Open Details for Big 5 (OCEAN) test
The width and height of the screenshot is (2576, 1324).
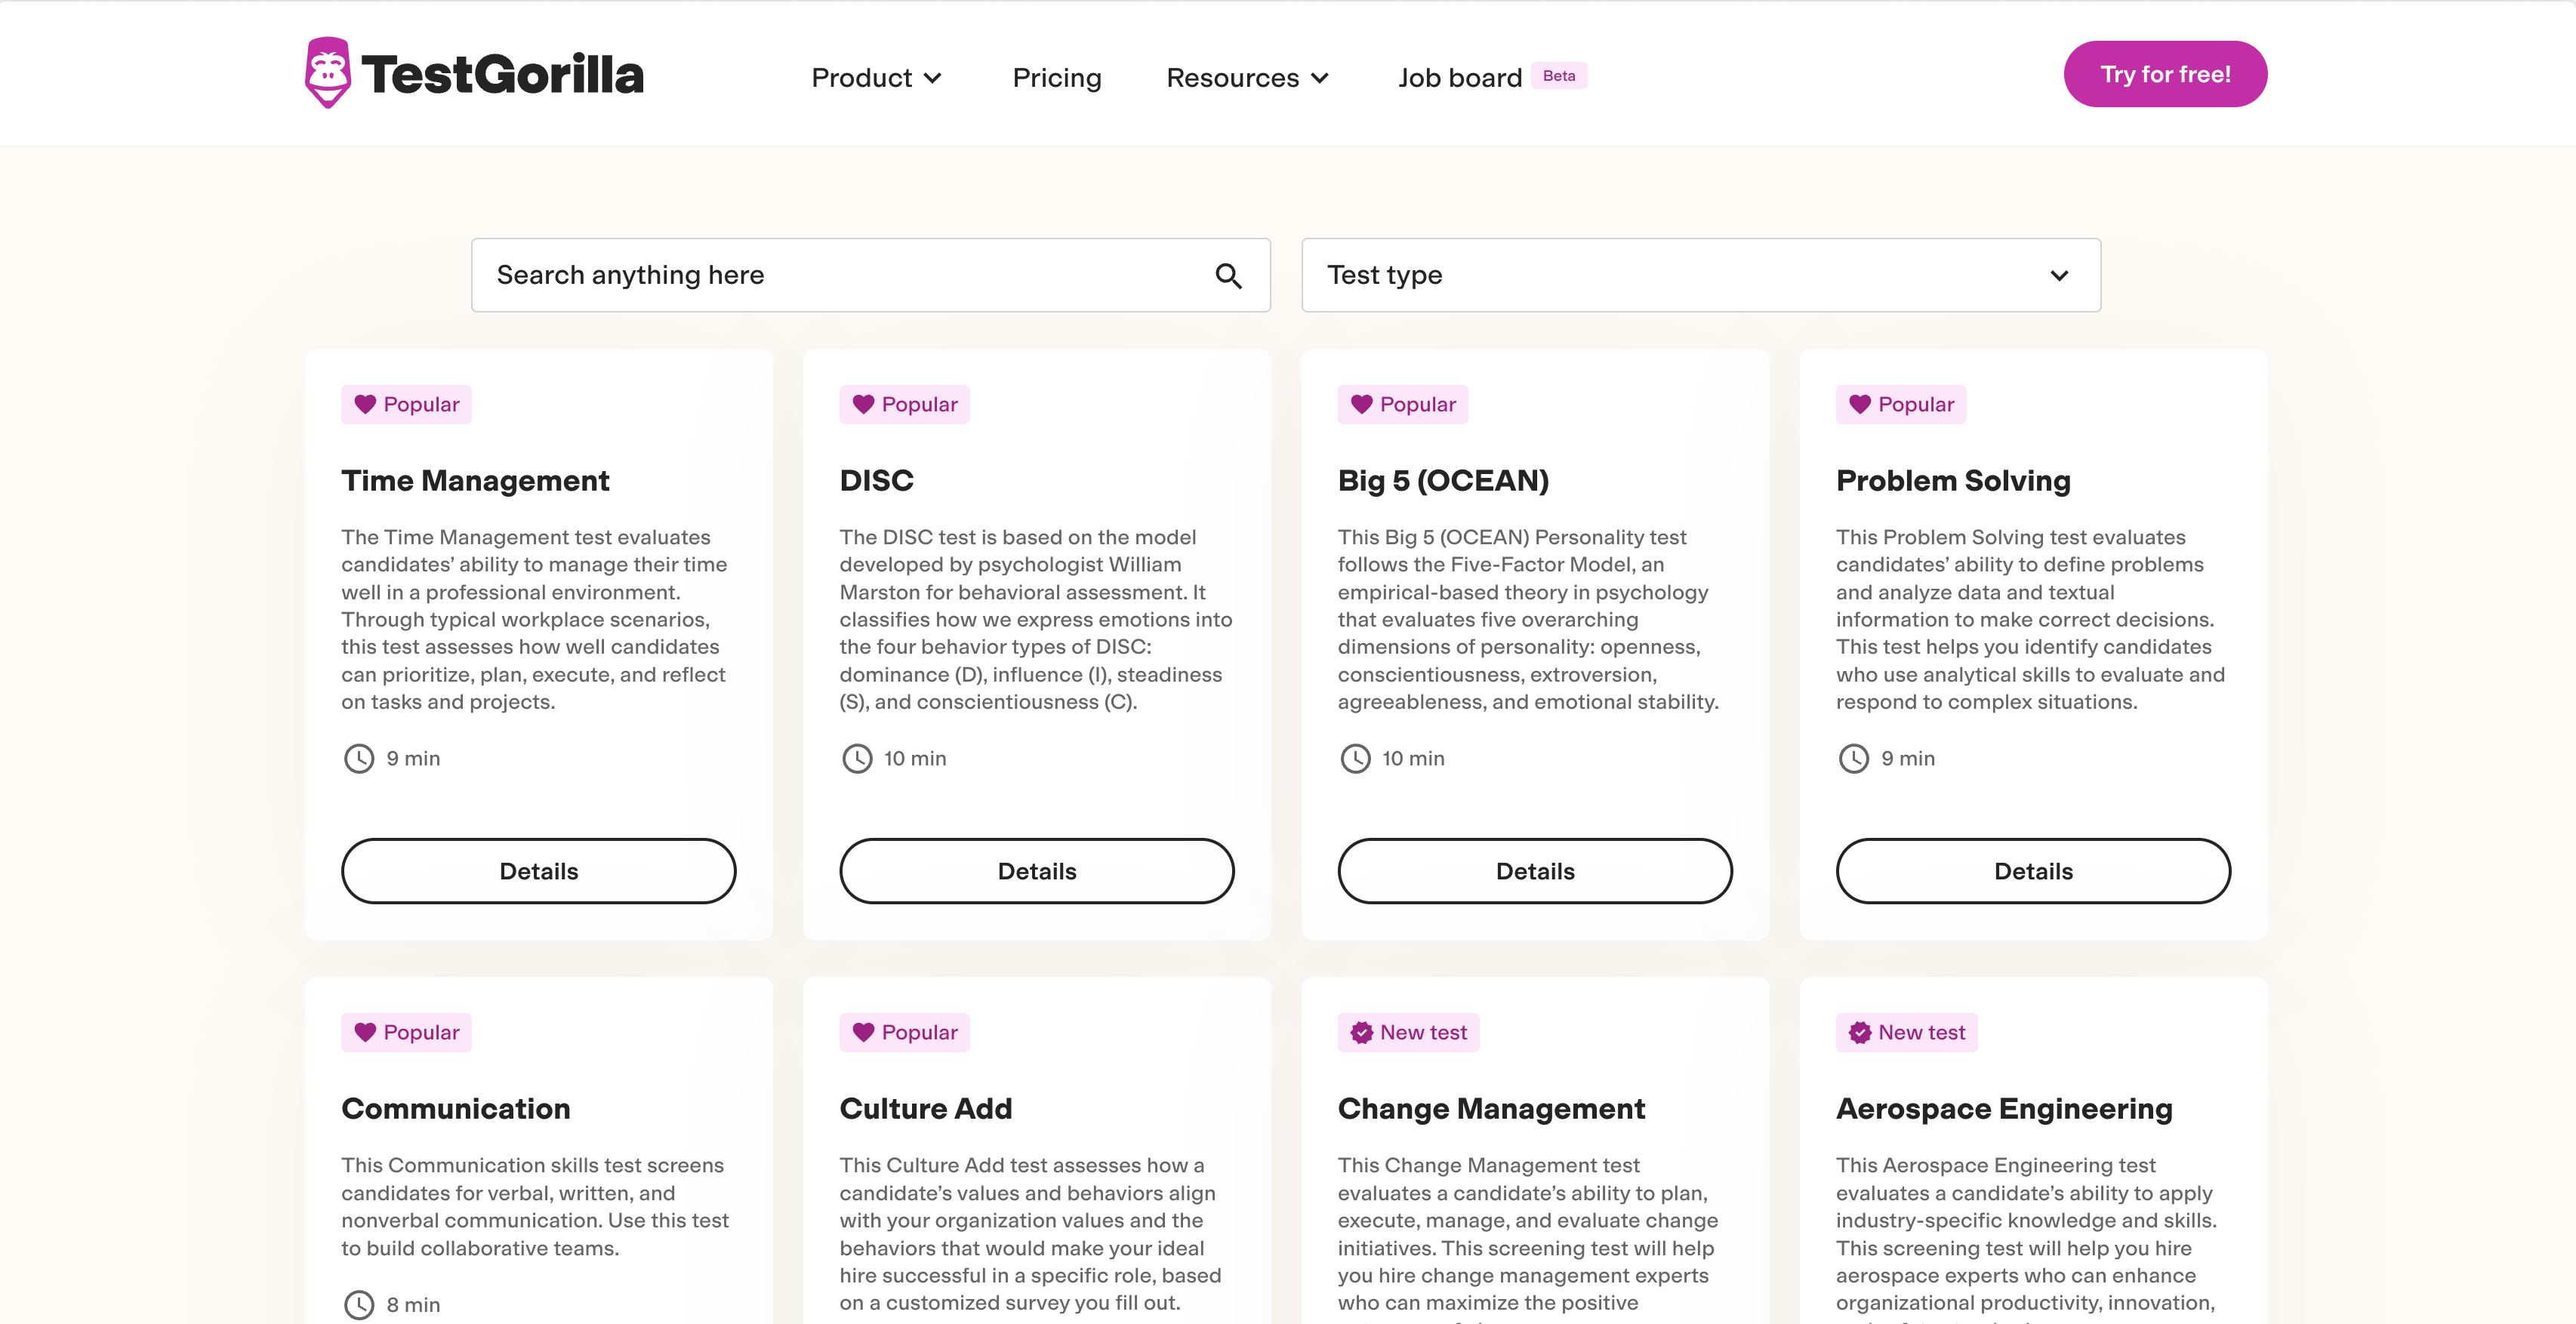click(x=1535, y=871)
